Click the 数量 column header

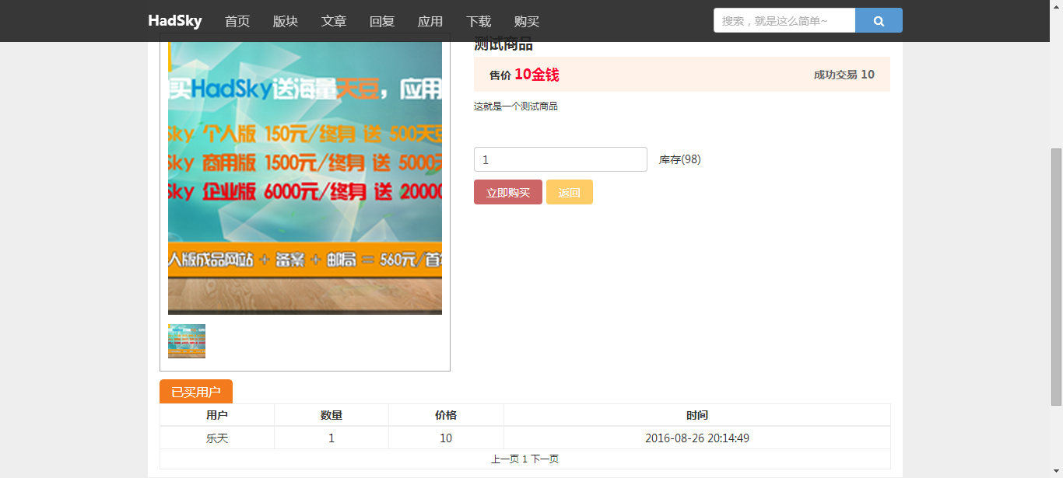[x=332, y=415]
